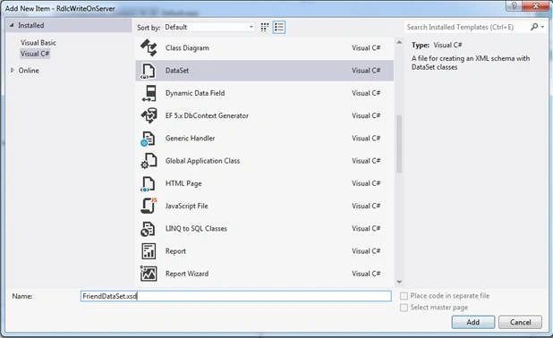Click the DataSet template icon
This screenshot has width=553, height=338.
pos(149,70)
